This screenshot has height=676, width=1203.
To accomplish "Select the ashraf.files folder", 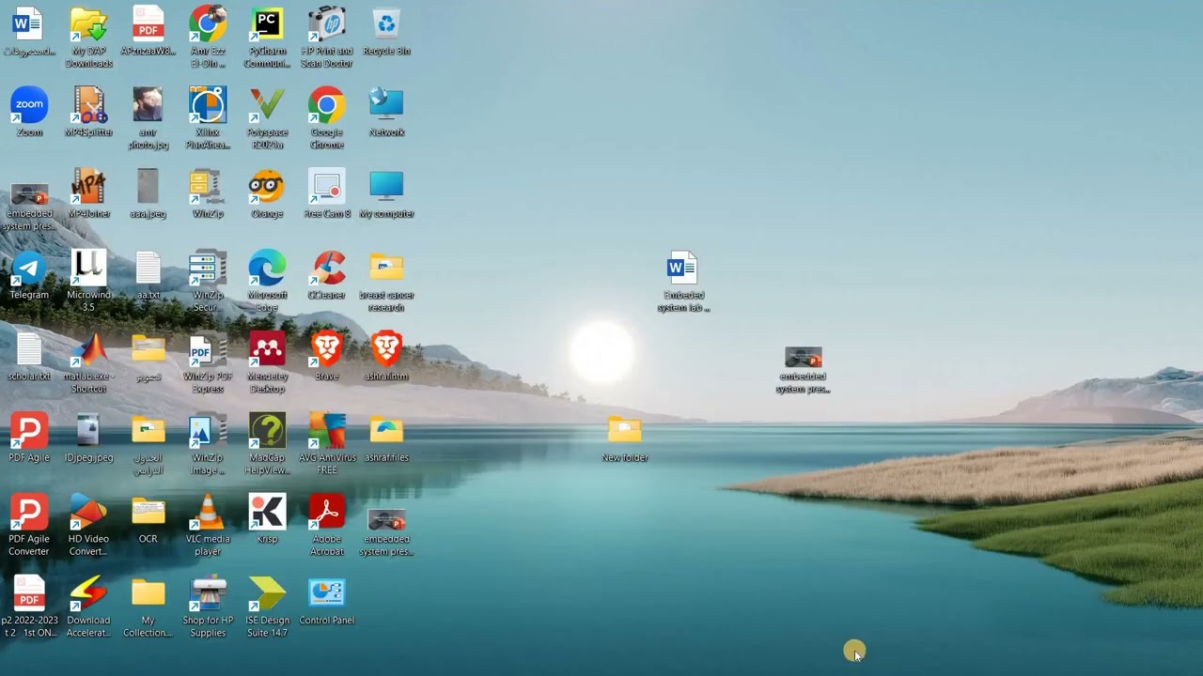I will 386,438.
